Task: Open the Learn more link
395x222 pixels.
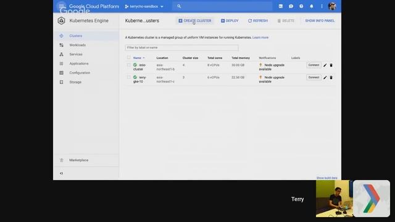Action: (x=260, y=38)
